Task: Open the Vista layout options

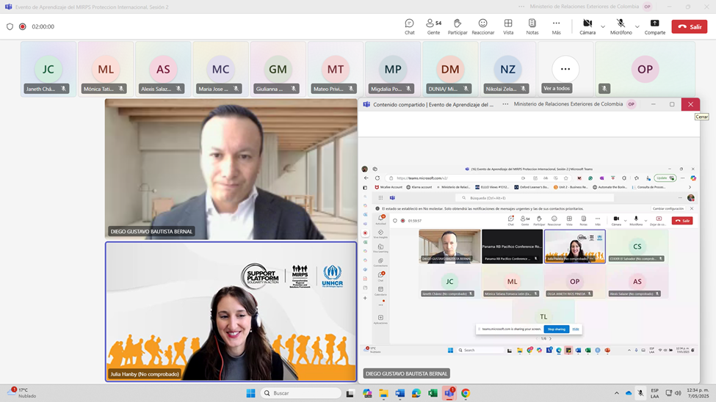Action: [508, 26]
